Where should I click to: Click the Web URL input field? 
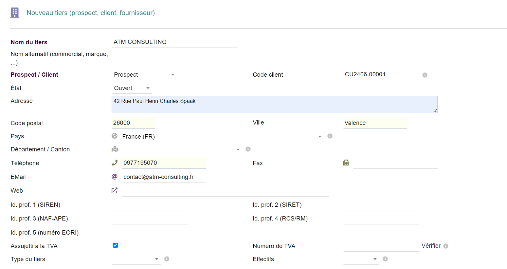(x=226, y=191)
